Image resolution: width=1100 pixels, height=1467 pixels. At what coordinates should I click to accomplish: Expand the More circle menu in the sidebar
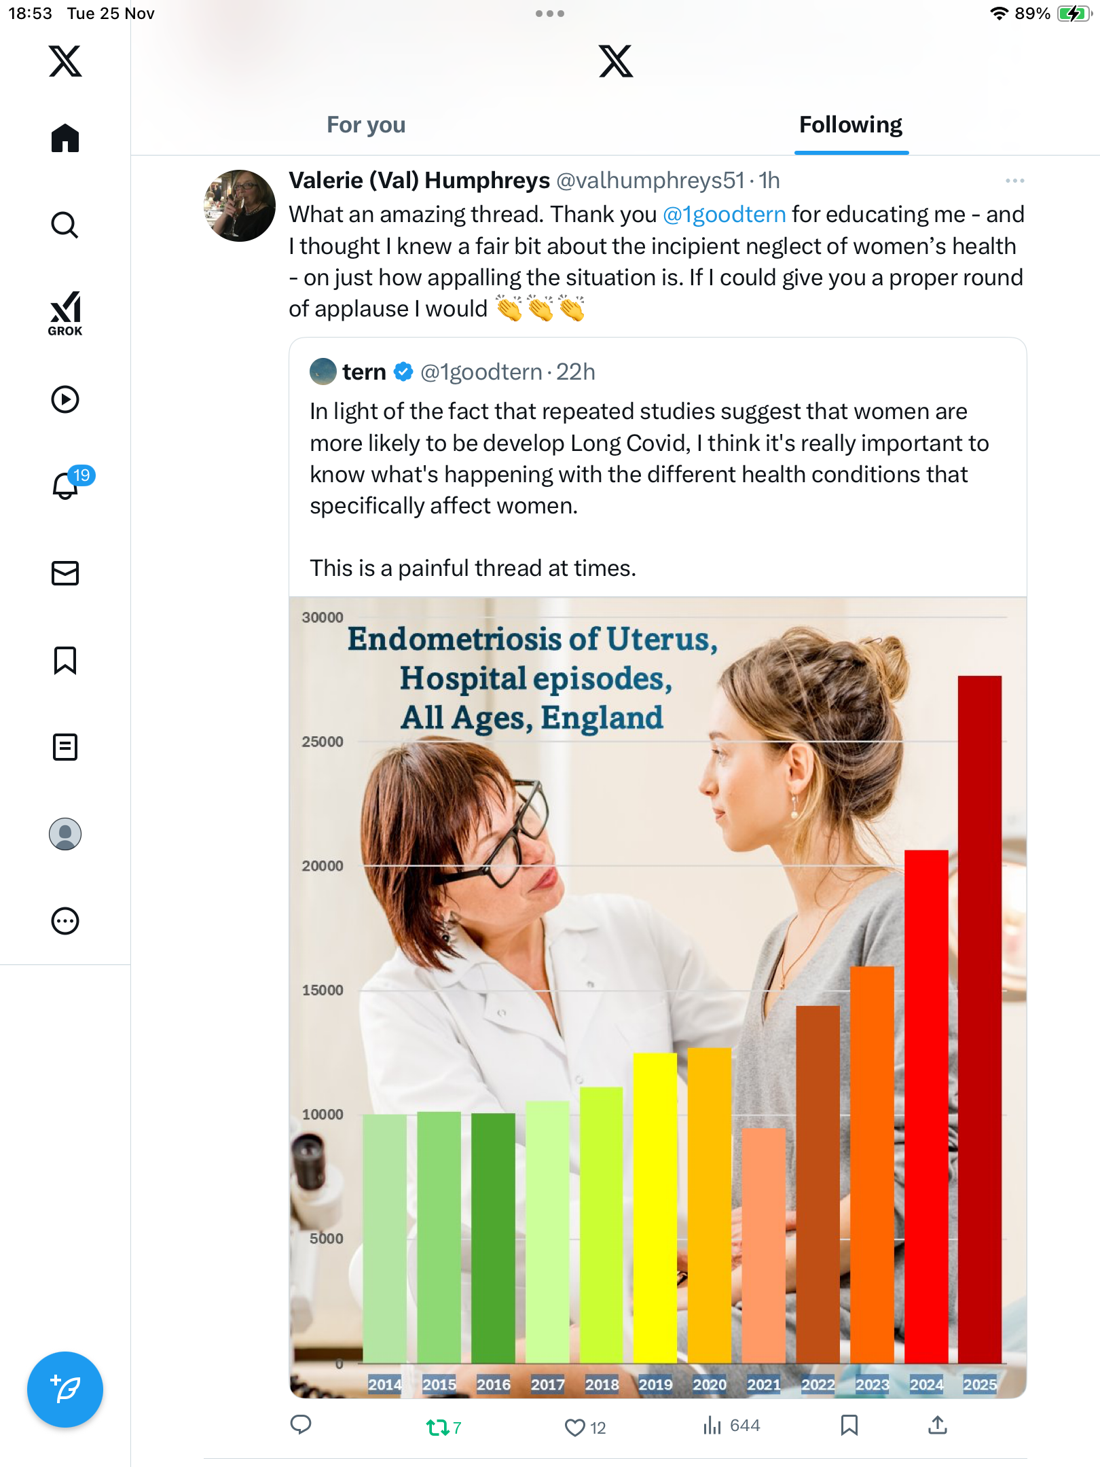[65, 921]
